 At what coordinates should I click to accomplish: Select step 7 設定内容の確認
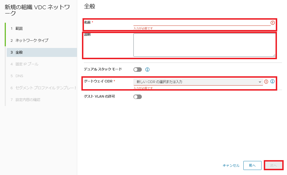[x=28, y=100]
